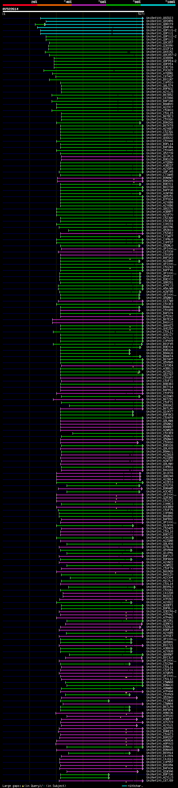Viewport: 178px width, 788px height.
Task: Select label UniRef100_B8ARR7
Action: tap(160, 427)
